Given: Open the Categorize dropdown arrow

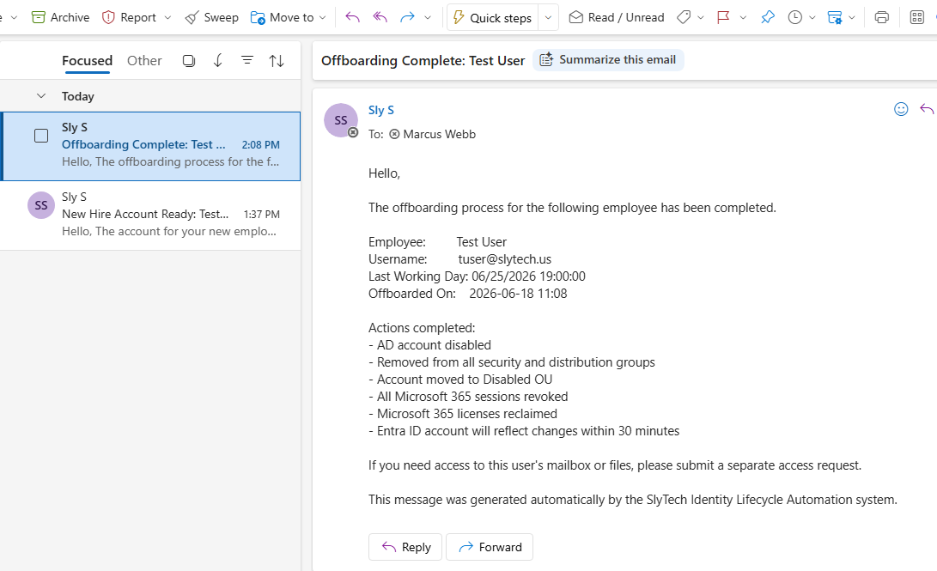Looking at the screenshot, I should 701,17.
